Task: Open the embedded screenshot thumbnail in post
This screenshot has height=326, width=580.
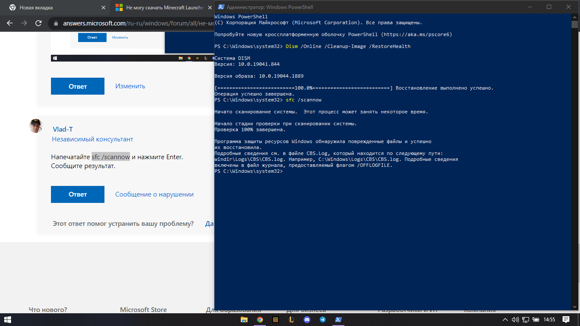Action: point(132,47)
